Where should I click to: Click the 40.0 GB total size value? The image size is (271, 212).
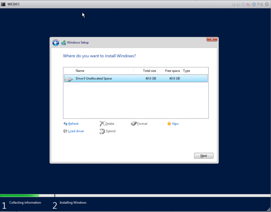(x=151, y=78)
